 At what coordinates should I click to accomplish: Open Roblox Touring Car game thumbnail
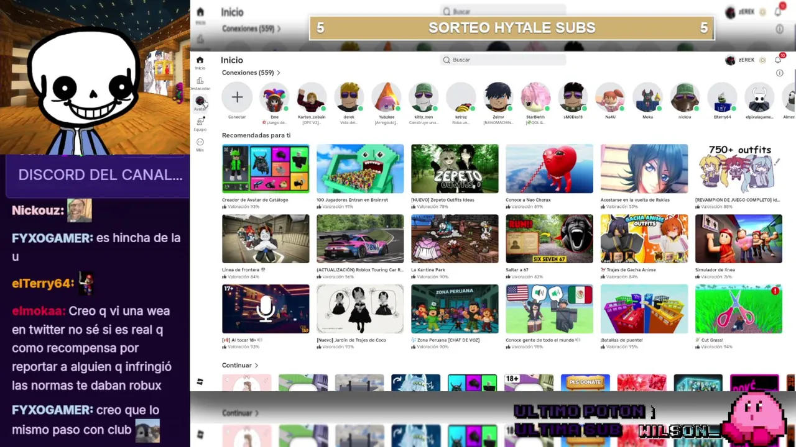click(x=360, y=239)
